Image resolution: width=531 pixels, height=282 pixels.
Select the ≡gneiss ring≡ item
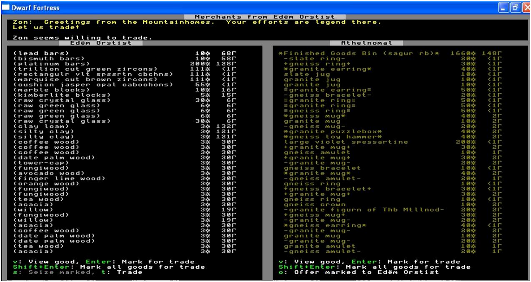click(x=317, y=110)
